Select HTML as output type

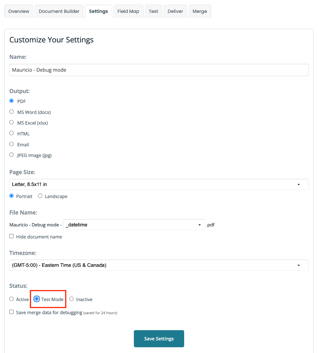coord(12,133)
